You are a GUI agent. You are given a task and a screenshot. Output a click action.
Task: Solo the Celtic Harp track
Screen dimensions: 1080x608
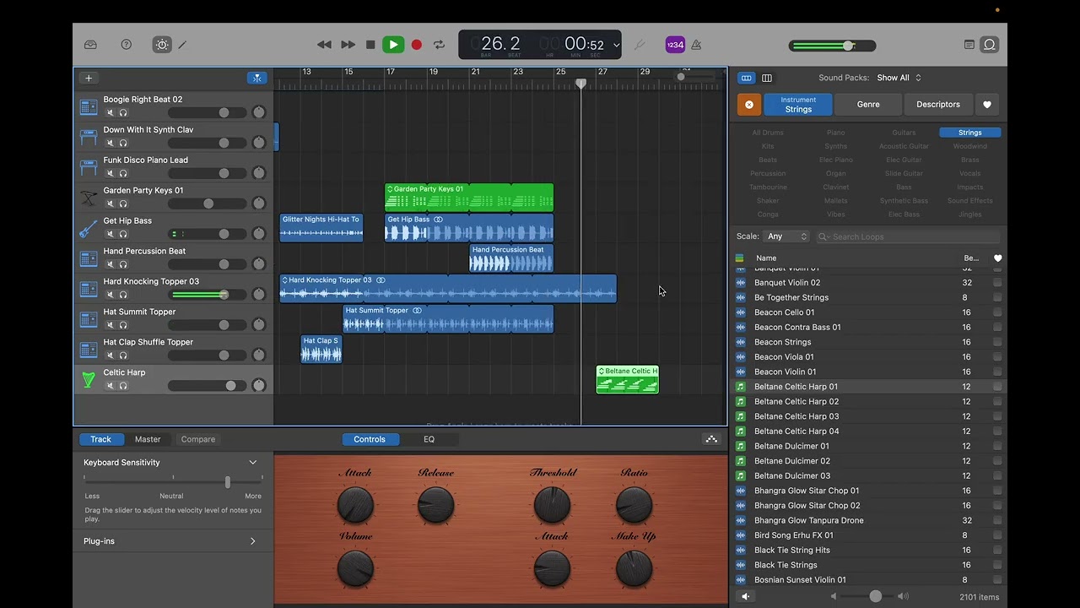pyautogui.click(x=123, y=386)
